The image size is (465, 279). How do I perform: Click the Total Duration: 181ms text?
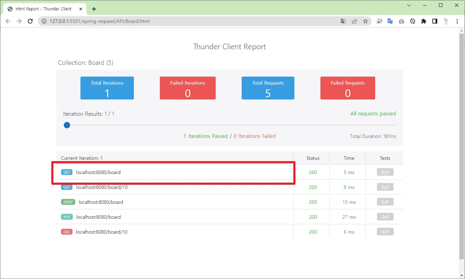(373, 136)
